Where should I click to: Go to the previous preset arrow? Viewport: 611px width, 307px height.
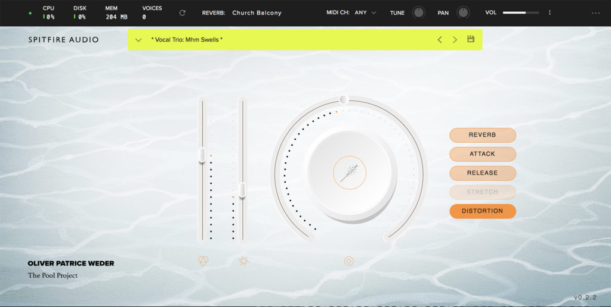click(440, 40)
